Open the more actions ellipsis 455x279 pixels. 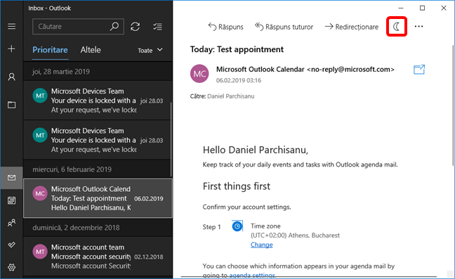coord(418,27)
